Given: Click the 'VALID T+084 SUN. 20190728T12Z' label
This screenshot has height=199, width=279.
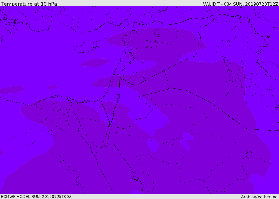Looking at the screenshot, I should (240, 4).
